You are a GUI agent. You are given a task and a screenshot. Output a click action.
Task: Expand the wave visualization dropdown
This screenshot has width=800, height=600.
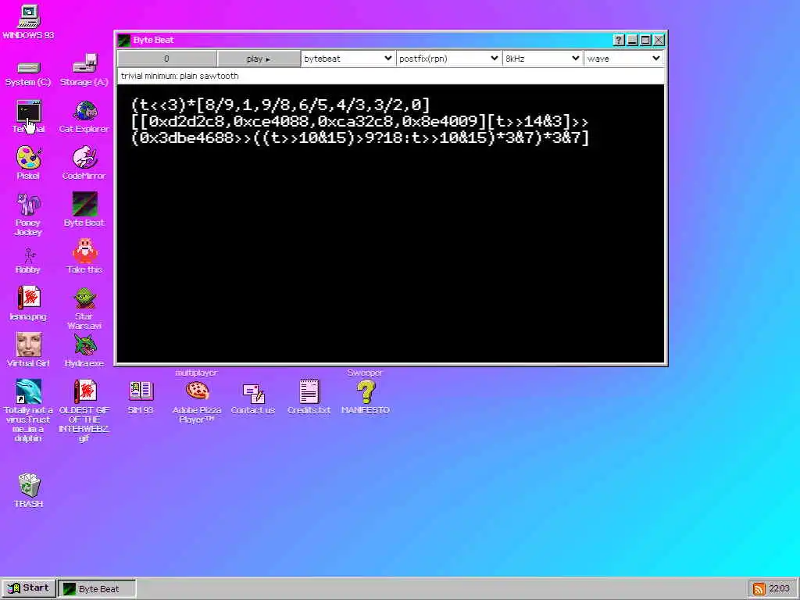pos(623,59)
